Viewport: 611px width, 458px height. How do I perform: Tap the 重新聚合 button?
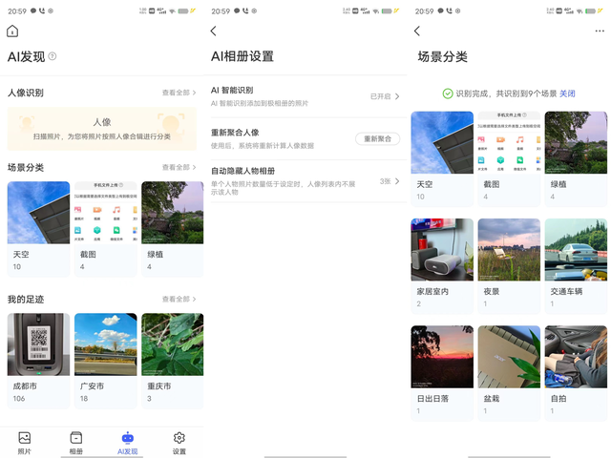coord(378,138)
